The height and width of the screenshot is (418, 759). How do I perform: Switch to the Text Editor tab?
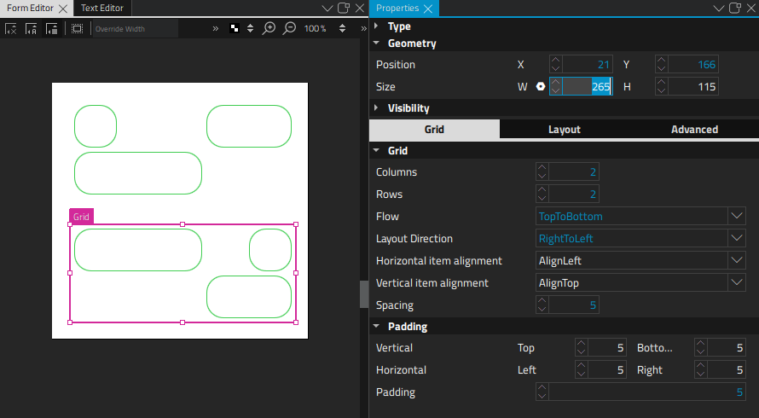coord(102,9)
